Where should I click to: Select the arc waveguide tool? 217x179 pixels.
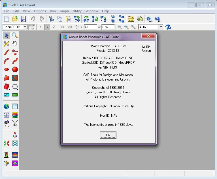pos(6,61)
